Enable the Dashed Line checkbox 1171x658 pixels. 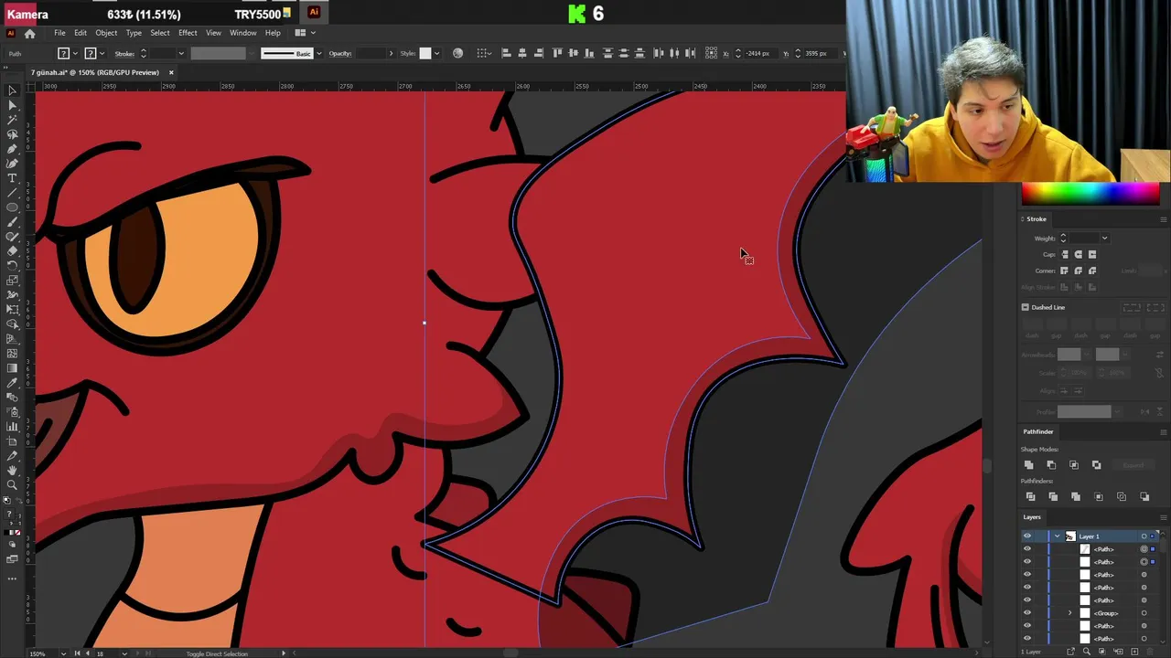(1025, 307)
